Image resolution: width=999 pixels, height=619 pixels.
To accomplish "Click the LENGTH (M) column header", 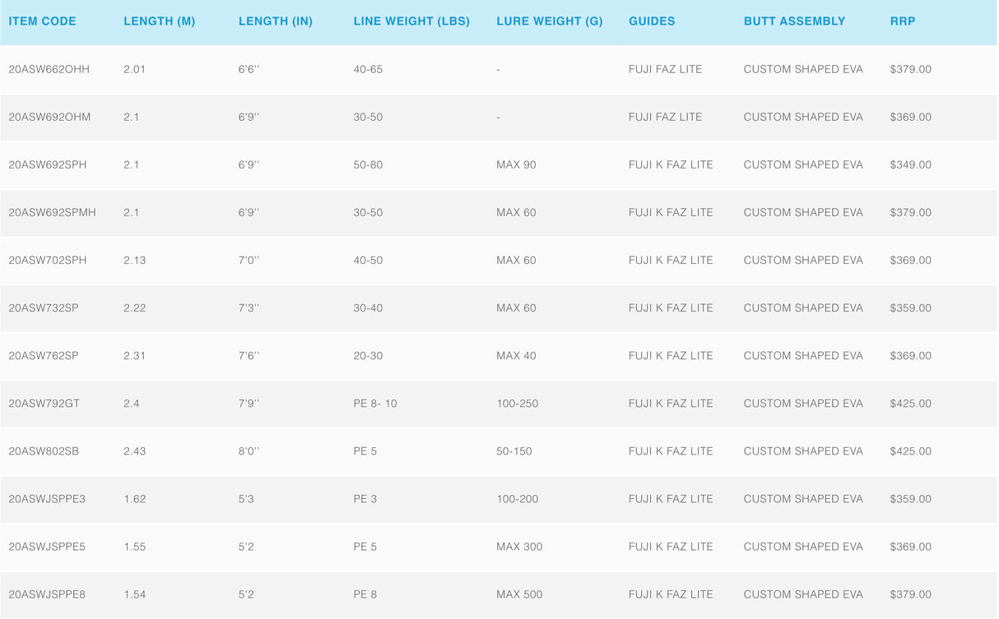I will tap(159, 21).
